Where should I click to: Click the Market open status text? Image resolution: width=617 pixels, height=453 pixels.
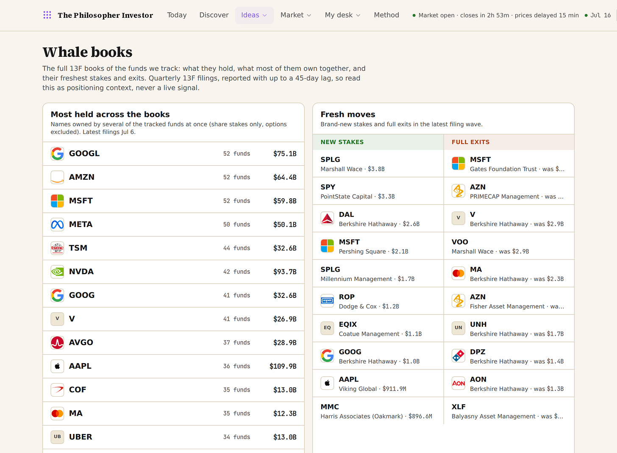(498, 15)
